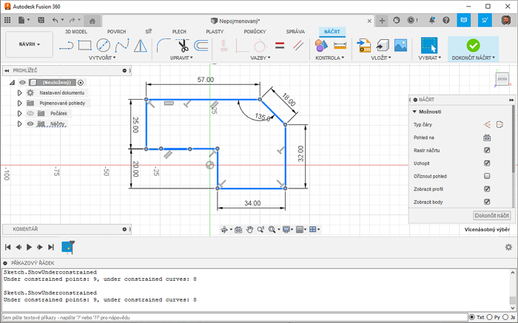Open the KONTROLA dropdown menu
The width and height of the screenshot is (518, 323).
coord(330,58)
